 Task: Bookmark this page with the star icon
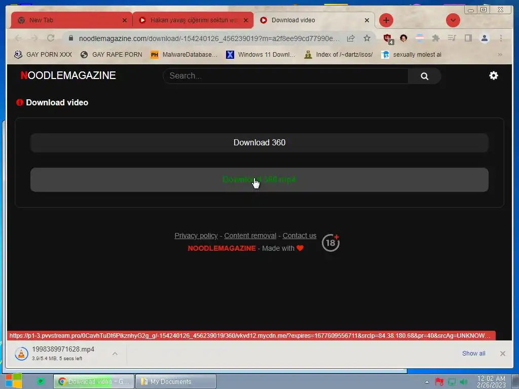pyautogui.click(x=367, y=38)
